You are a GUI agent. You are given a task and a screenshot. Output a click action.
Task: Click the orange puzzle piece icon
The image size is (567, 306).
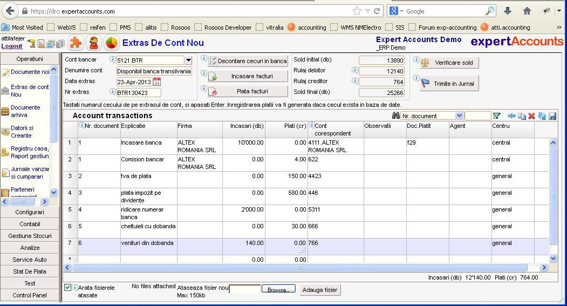coord(76,43)
